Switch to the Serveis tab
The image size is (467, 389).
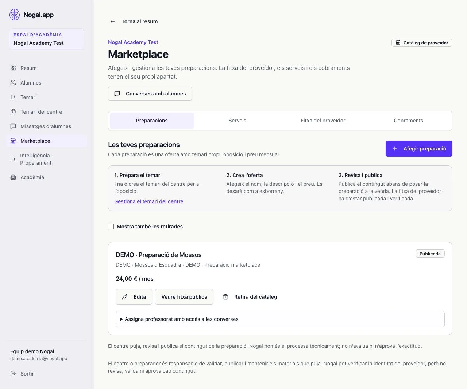point(238,121)
